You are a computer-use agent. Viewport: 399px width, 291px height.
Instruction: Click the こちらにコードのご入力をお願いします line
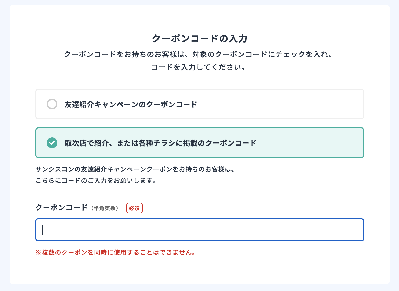96,181
